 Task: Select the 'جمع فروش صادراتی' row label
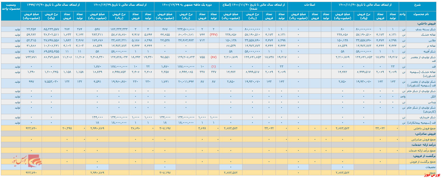coord(424,139)
